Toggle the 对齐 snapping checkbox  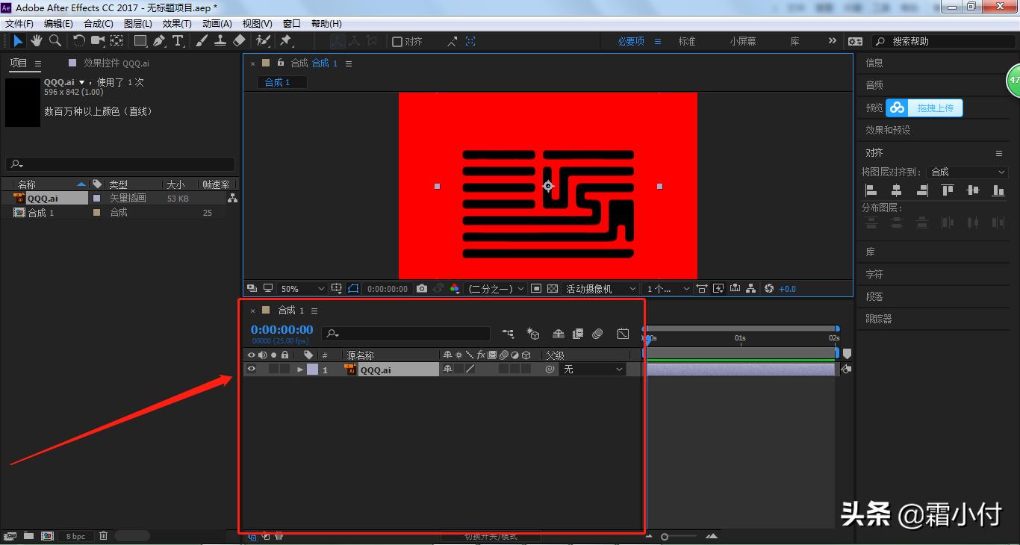pyautogui.click(x=397, y=42)
